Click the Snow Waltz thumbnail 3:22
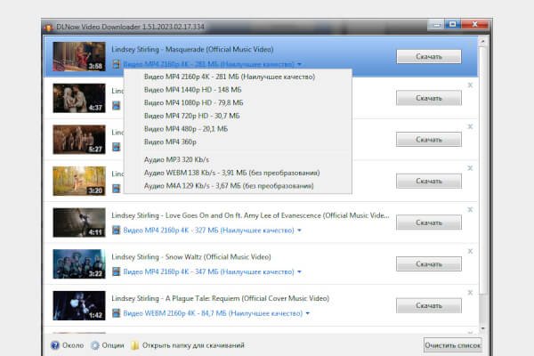Screen dimensions: 534x356 coord(79,264)
